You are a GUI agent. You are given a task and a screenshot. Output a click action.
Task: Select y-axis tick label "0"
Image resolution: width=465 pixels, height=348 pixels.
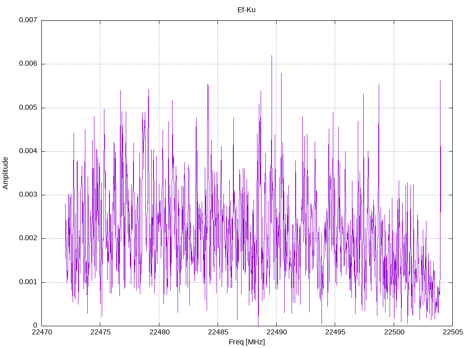click(x=35, y=325)
